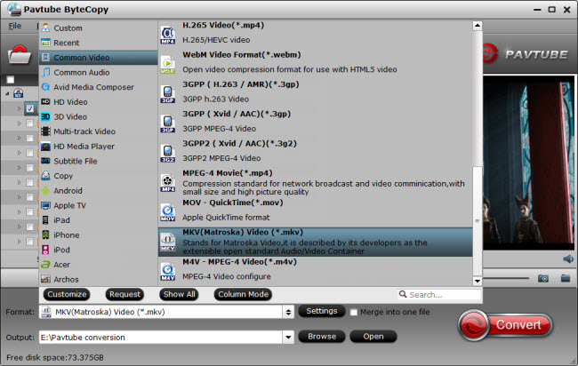
Task: Click the Android robot icon
Action: coord(45,190)
